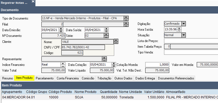This screenshot has height=103, width=218.
Task: Click the Val. Tot. Não Dest. field
Action: (157, 70)
